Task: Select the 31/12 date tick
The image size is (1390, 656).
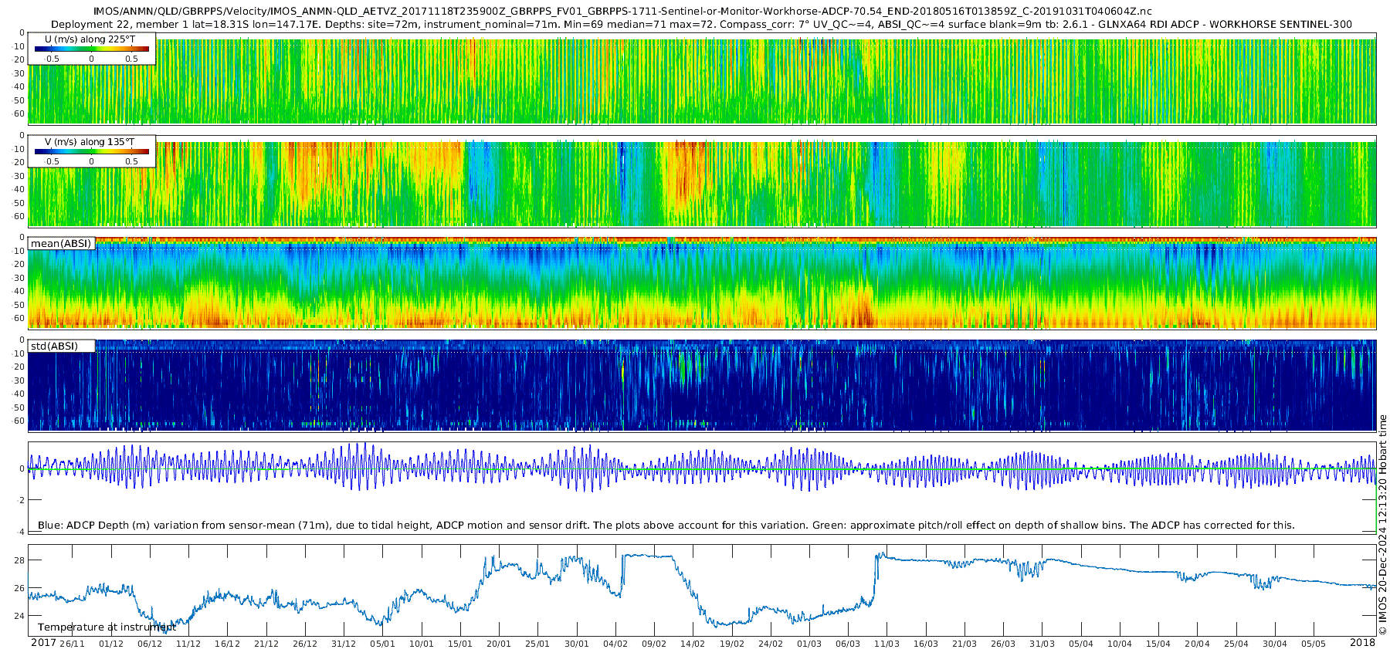Action: 344,644
